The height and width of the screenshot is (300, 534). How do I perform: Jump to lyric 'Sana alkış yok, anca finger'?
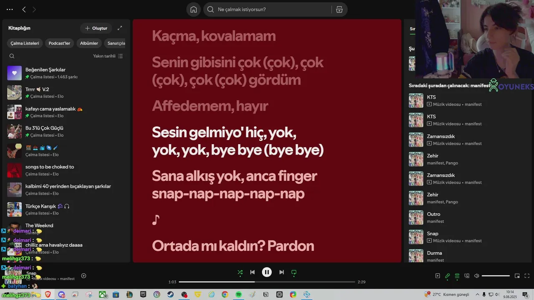click(234, 185)
